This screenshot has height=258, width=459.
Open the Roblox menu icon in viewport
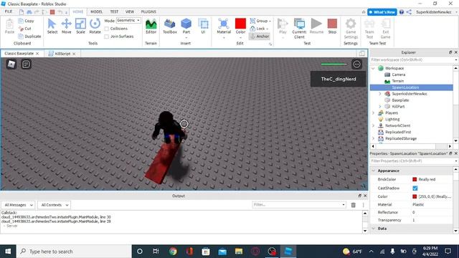(11, 64)
